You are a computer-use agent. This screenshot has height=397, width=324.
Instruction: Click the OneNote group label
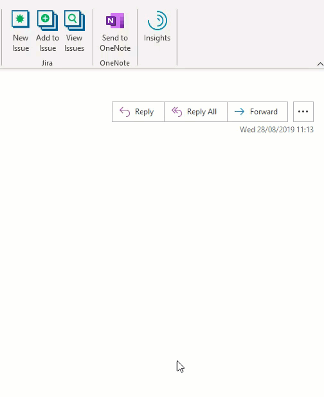[x=115, y=63]
